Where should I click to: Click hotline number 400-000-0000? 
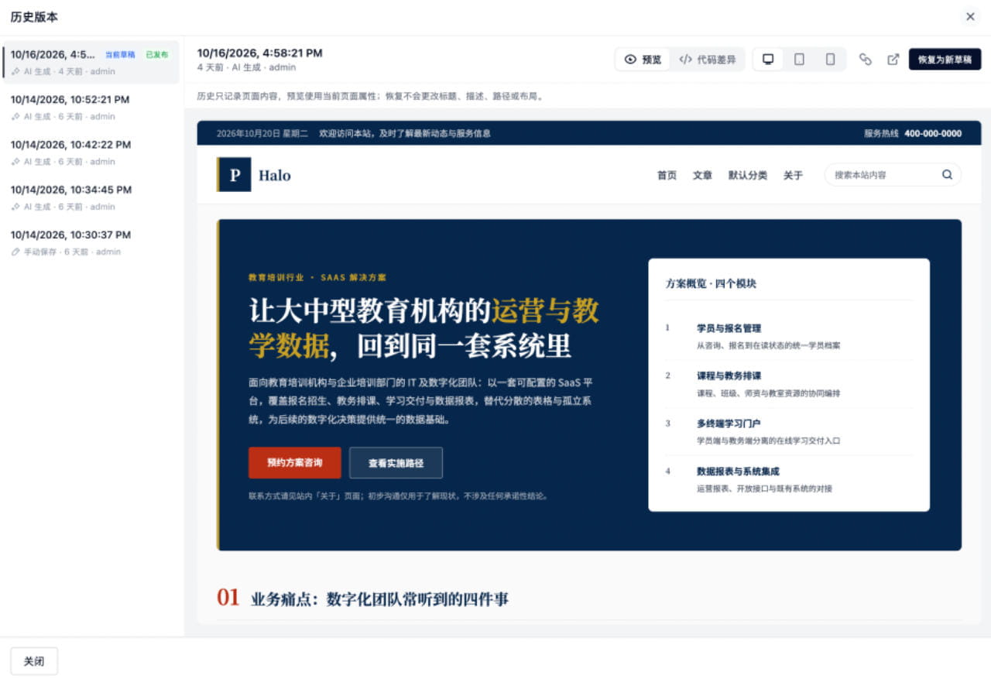(933, 133)
